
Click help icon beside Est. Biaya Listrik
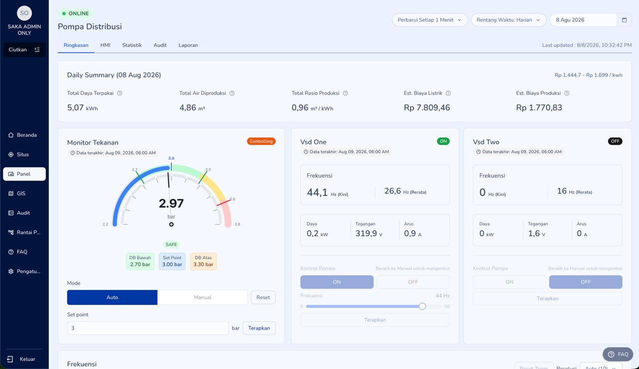click(x=448, y=93)
